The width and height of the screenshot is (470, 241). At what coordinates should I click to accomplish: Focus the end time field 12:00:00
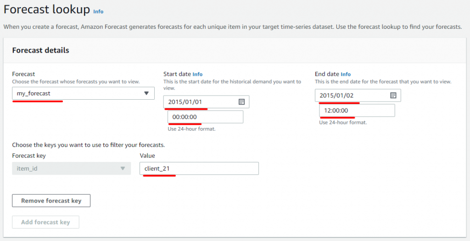[357, 111]
